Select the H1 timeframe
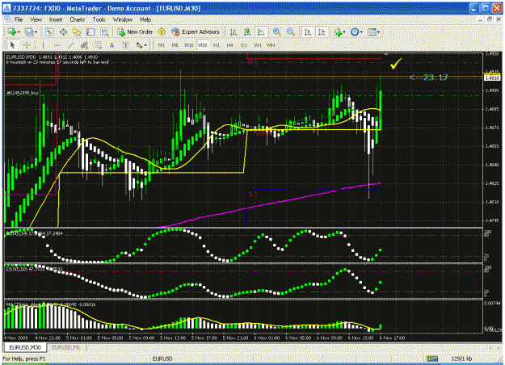This screenshot has height=365, width=505. [216, 45]
